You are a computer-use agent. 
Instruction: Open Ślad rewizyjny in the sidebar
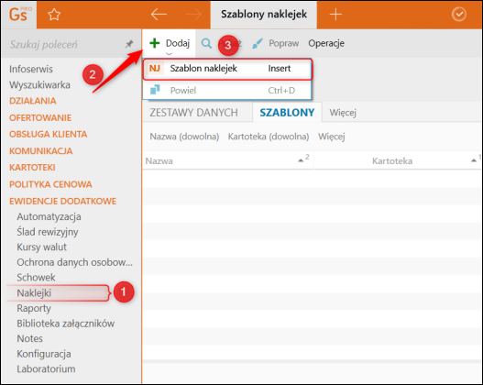[x=47, y=232]
